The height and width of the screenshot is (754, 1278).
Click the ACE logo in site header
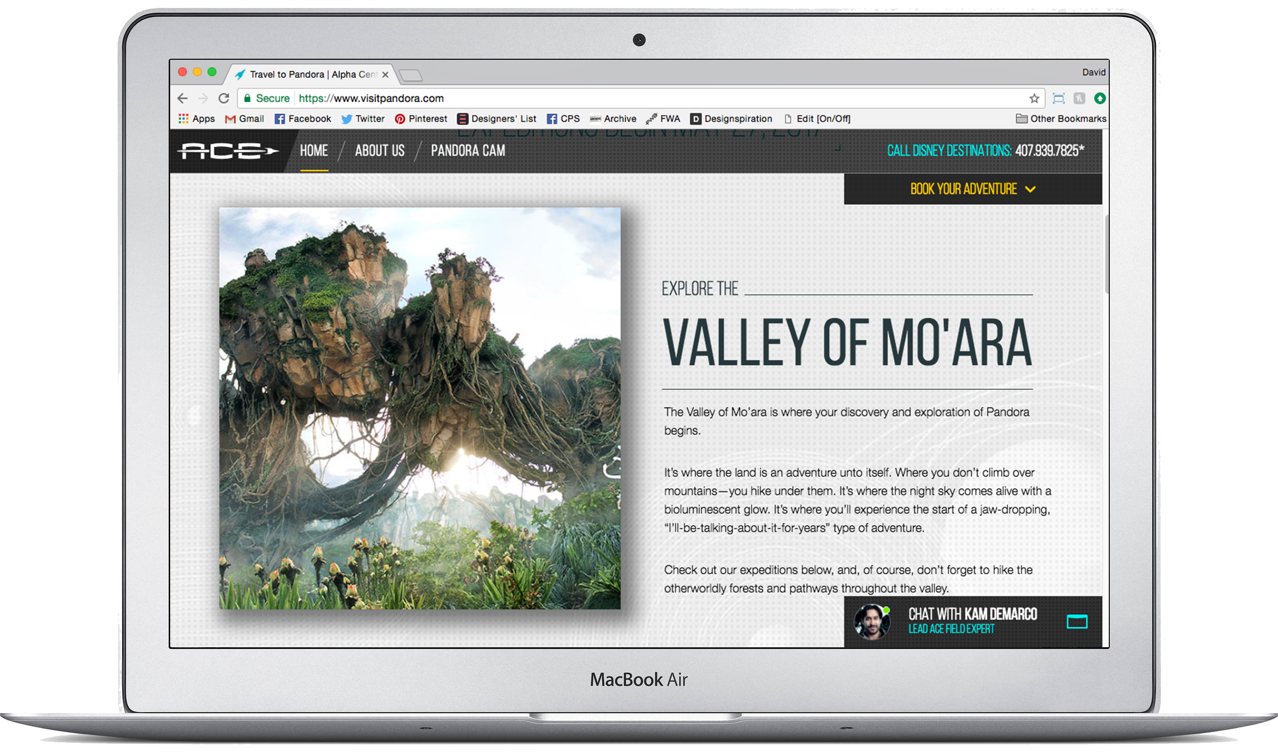click(x=228, y=151)
